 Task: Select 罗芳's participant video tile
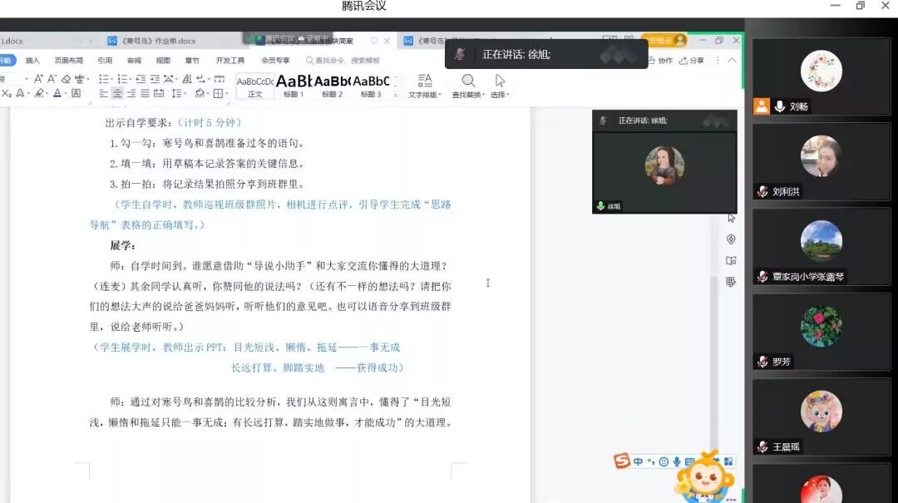[x=822, y=333]
